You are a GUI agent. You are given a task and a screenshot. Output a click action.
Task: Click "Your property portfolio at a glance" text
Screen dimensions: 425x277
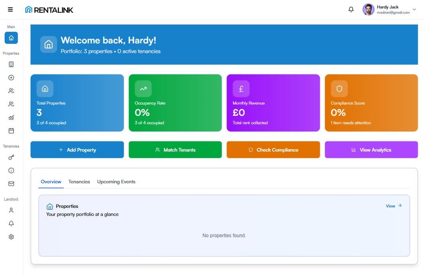82,214
